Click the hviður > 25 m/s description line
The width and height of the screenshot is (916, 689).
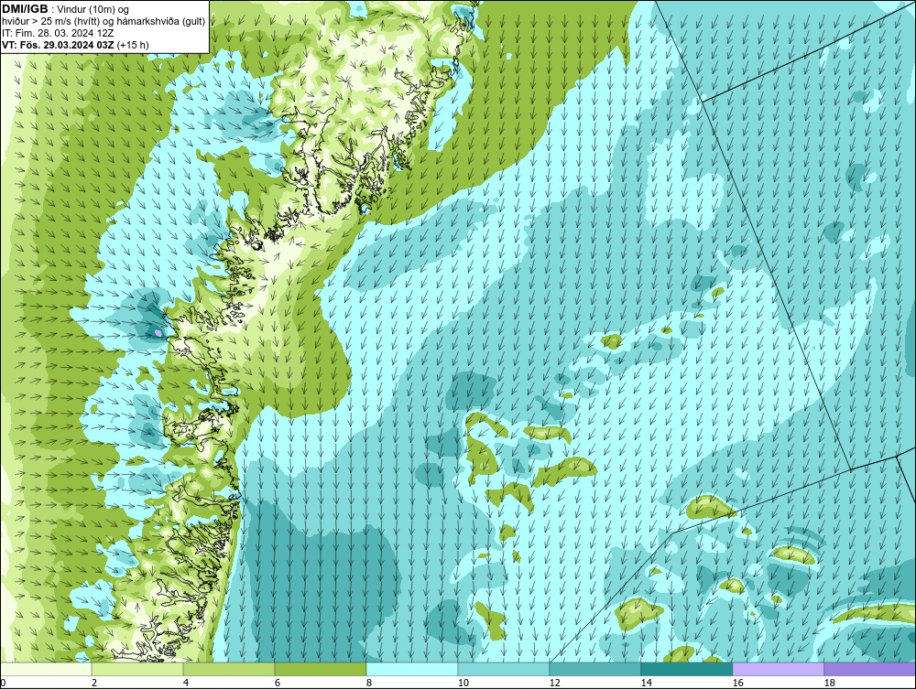pos(104,22)
